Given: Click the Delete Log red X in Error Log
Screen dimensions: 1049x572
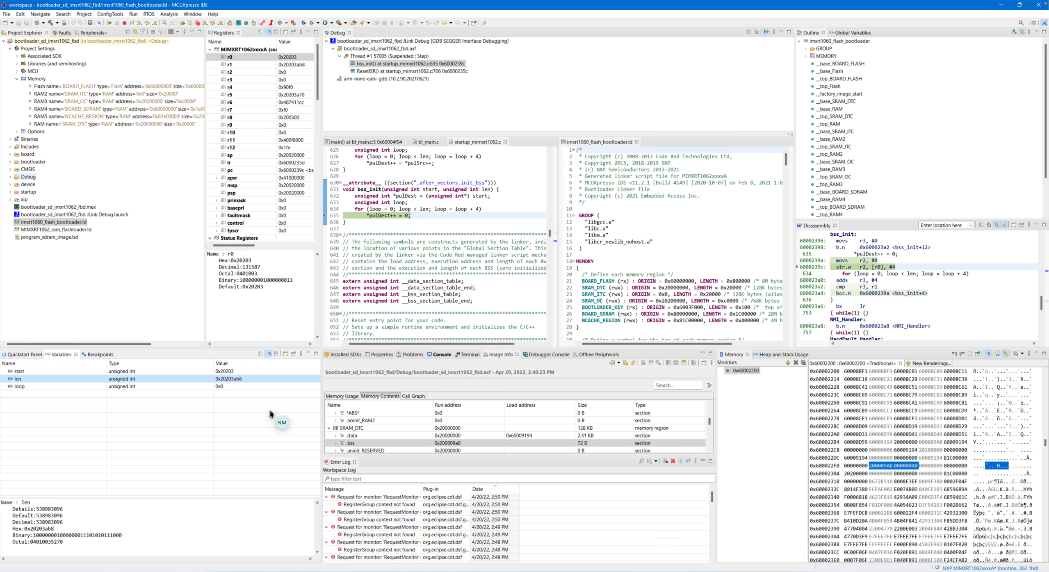Looking at the screenshot, I should pyautogui.click(x=673, y=461).
